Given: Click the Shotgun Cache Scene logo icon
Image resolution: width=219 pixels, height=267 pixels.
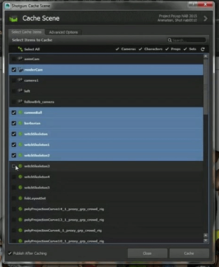Looking at the screenshot, I should pos(13,19).
